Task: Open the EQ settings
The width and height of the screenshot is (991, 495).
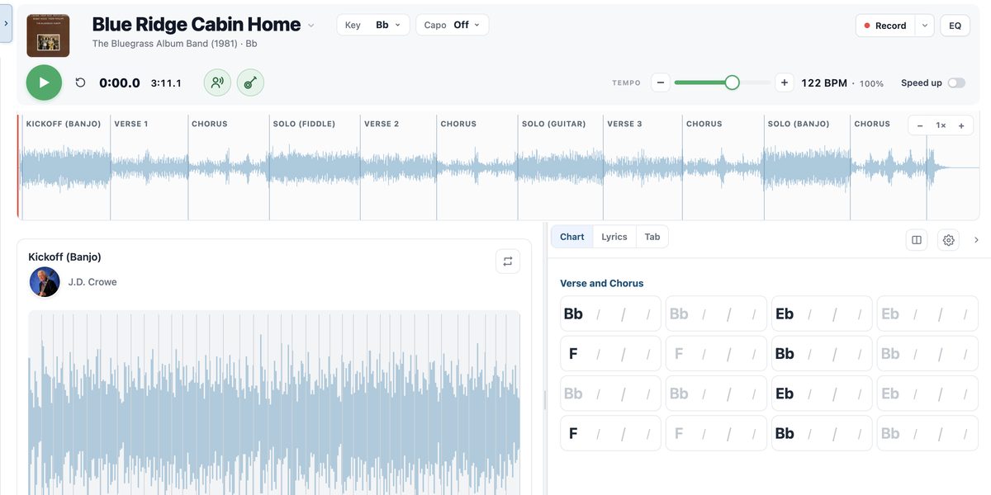Action: (x=955, y=26)
